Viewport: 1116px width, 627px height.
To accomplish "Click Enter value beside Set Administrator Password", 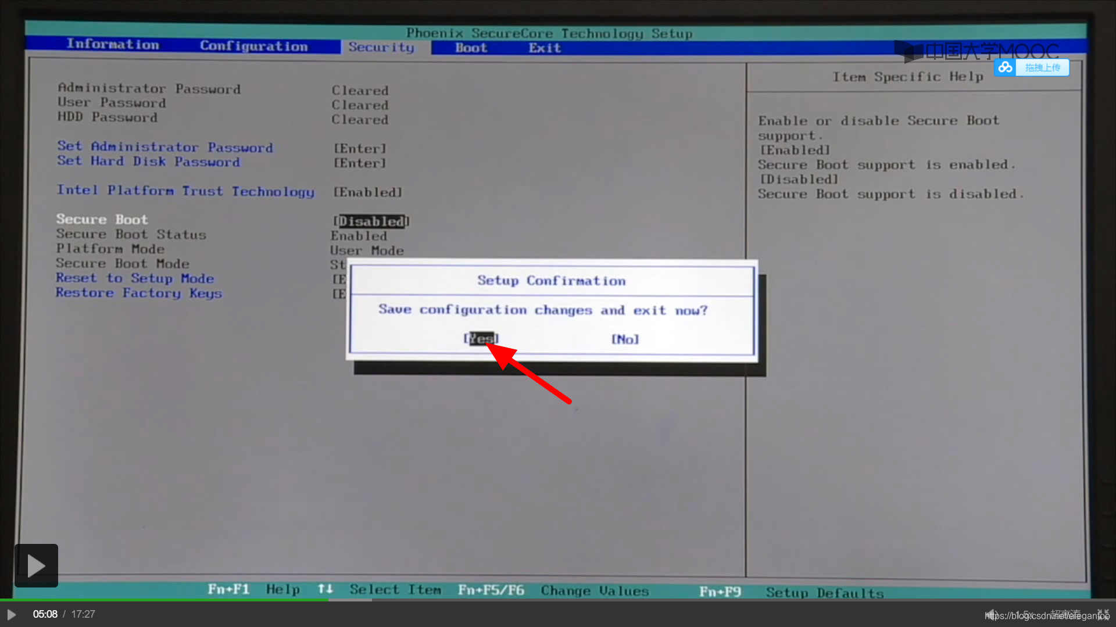I will click(x=360, y=148).
